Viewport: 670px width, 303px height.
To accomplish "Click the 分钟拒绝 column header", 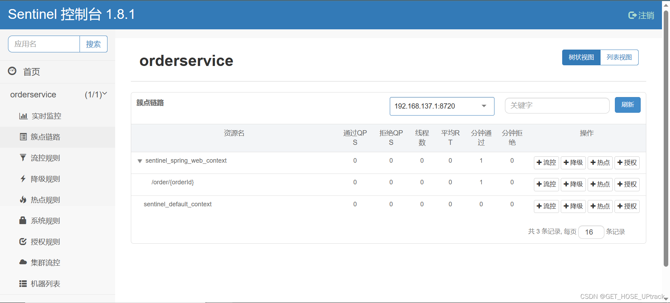I will point(512,138).
